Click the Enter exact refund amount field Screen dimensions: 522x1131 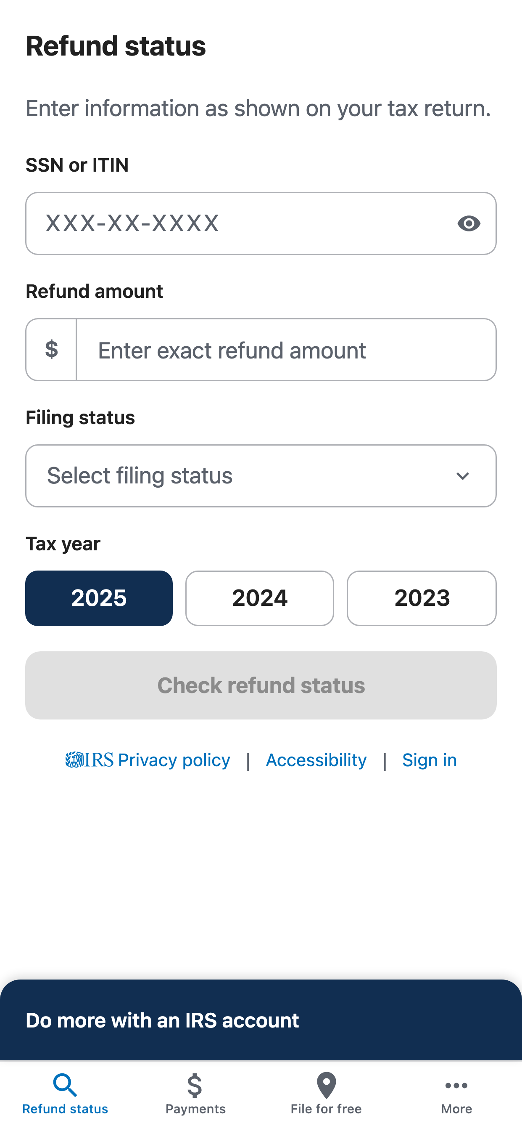coord(285,350)
